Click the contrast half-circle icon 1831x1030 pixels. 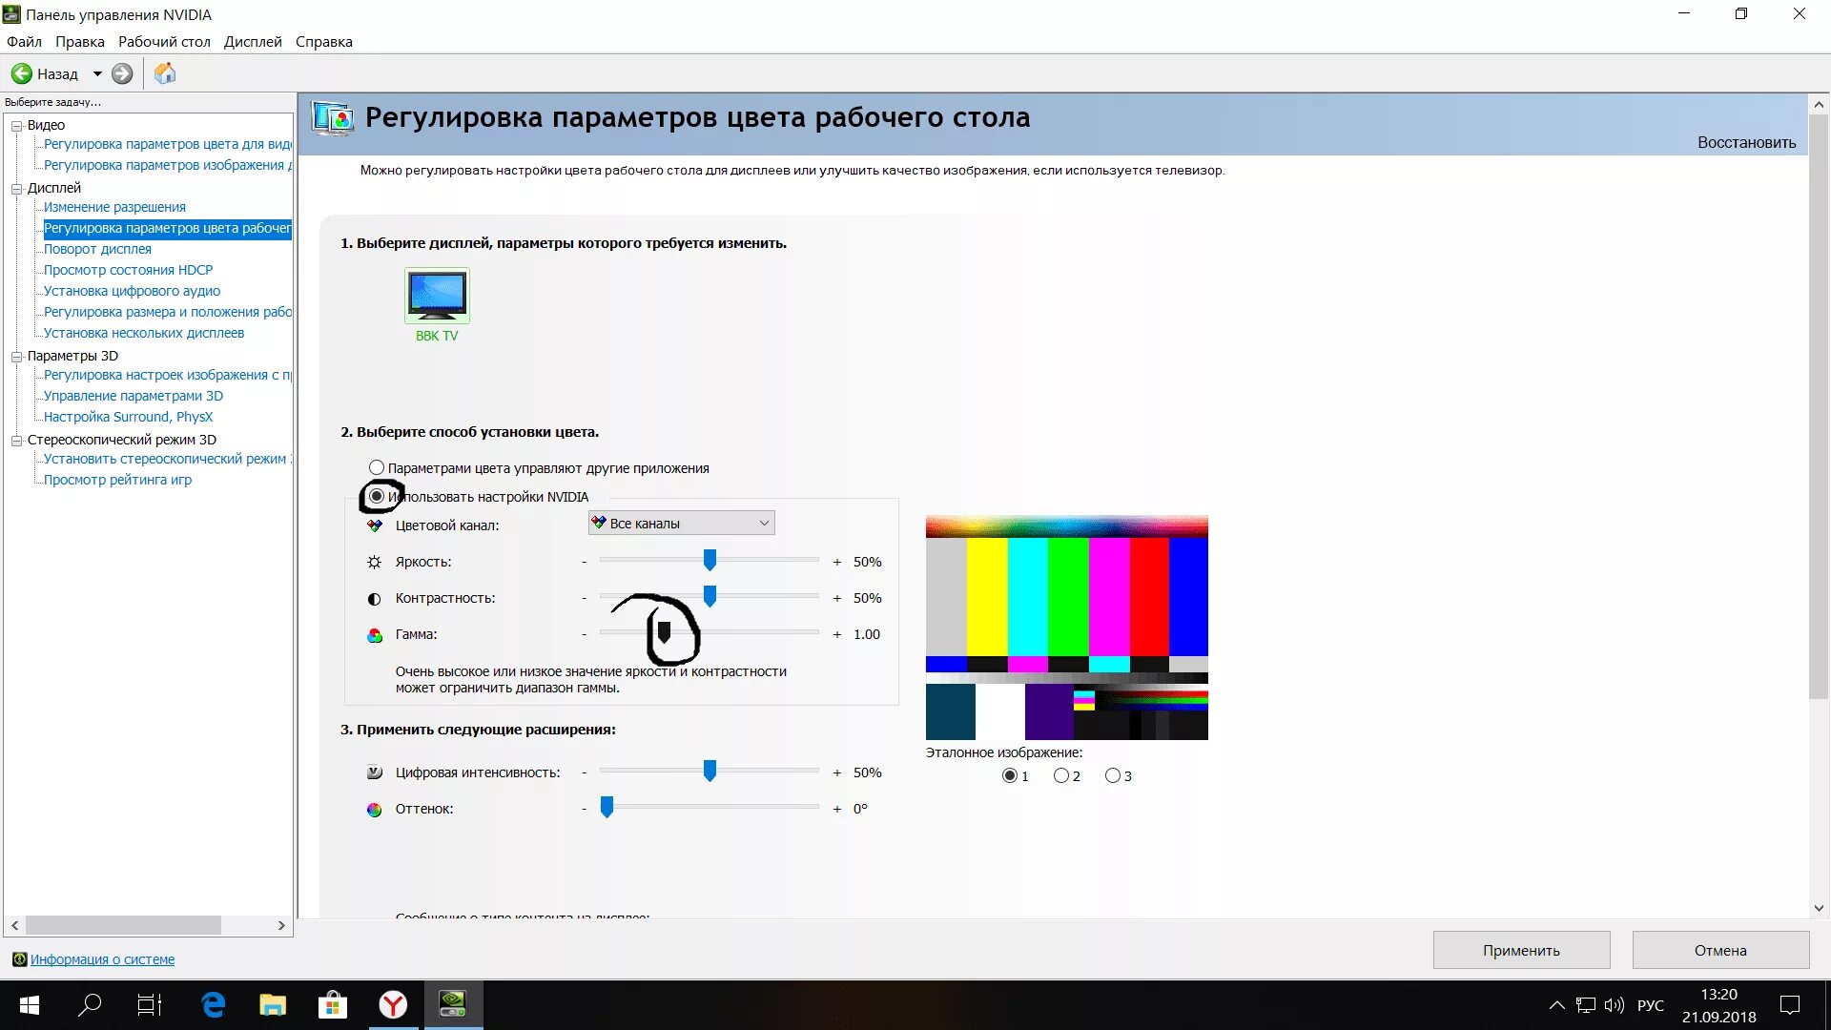[x=374, y=598]
